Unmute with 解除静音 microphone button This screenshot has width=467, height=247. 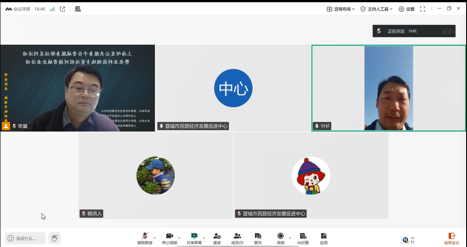(x=145, y=239)
